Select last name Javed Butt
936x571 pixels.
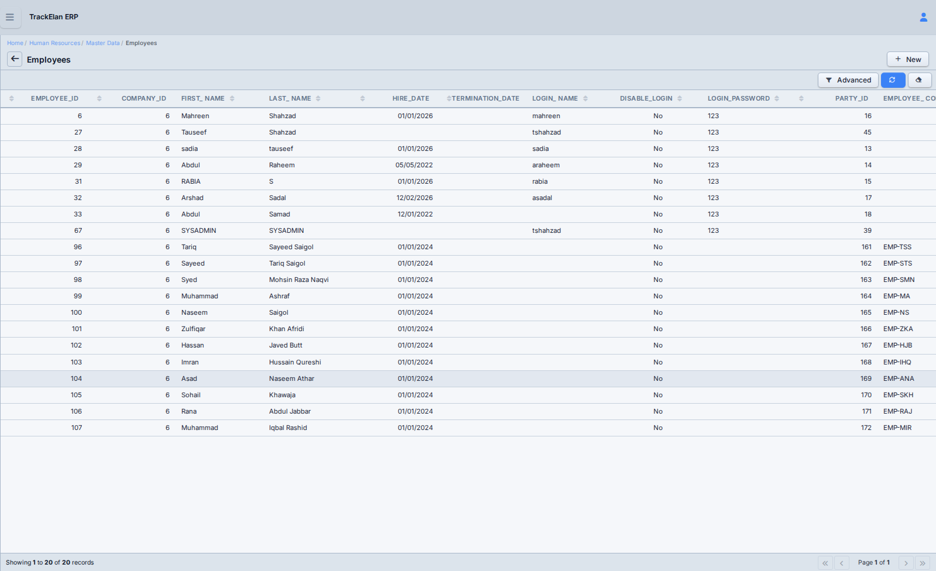pos(285,345)
